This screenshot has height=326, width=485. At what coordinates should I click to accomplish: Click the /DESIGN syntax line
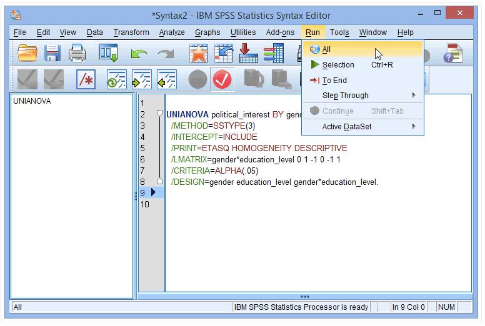click(x=274, y=182)
